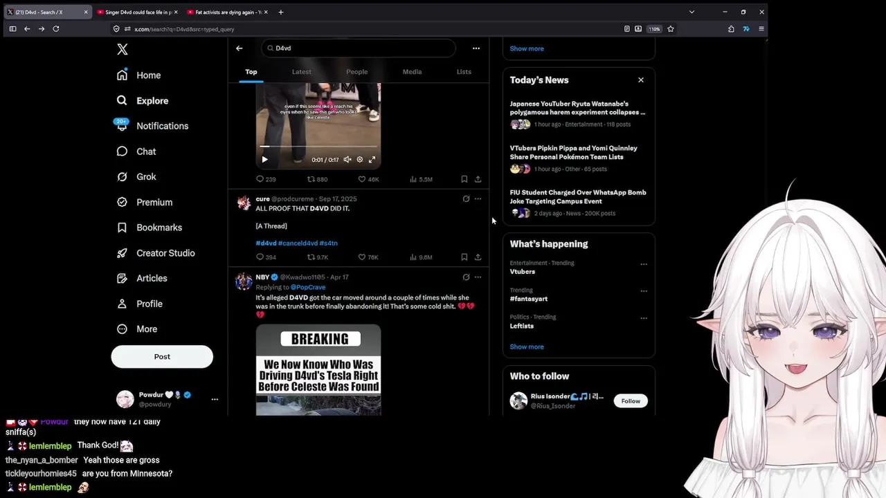Follow Rius Isonder
This screenshot has height=498, width=886.
coord(631,401)
